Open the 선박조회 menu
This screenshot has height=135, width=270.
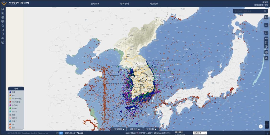pyautogui.click(x=95, y=4)
